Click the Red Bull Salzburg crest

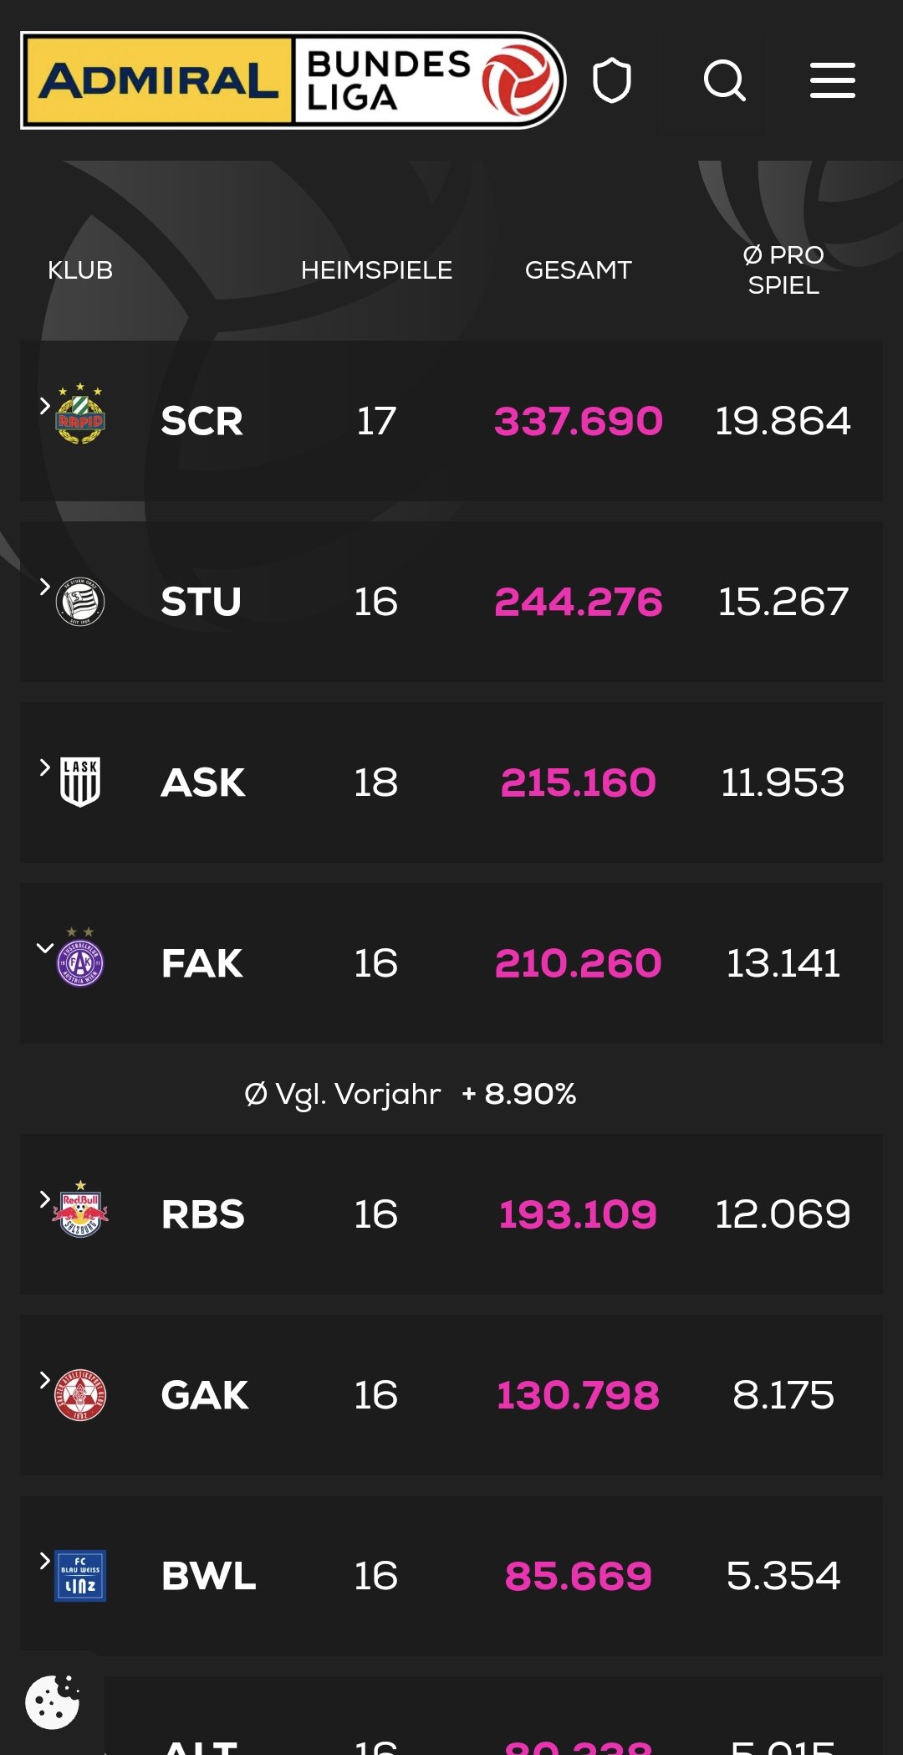click(80, 1210)
